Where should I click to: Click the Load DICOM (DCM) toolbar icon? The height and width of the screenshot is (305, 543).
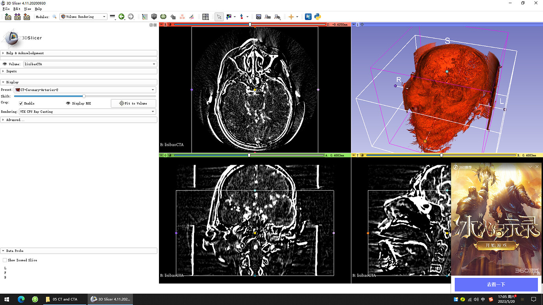[17, 17]
